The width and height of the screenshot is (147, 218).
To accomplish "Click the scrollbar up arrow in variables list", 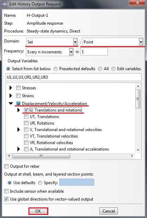I will pyautogui.click(x=138, y=86).
